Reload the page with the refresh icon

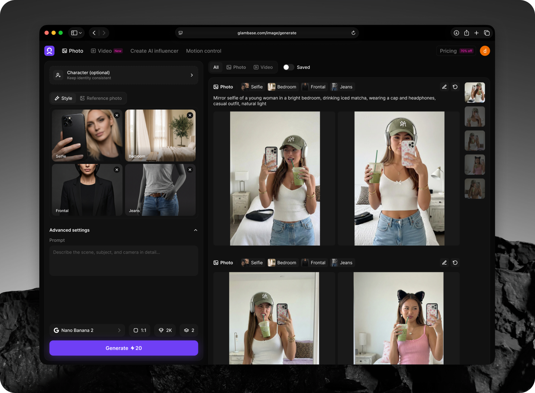(x=353, y=33)
